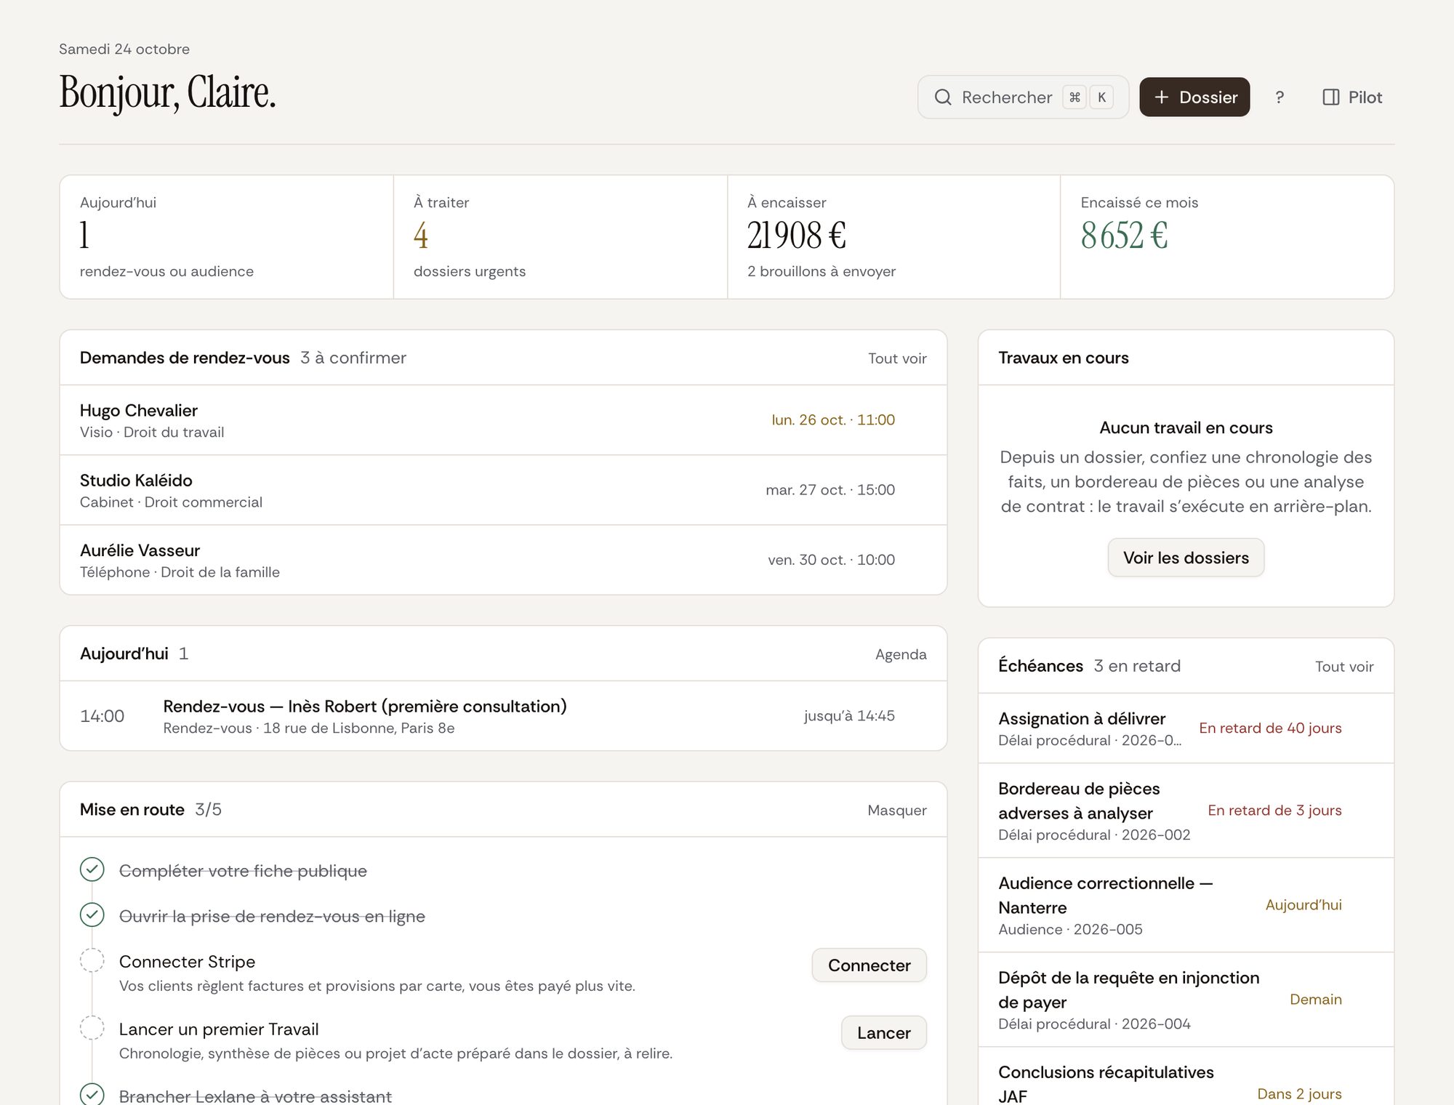1454x1105 pixels.
Task: Open the Assignation à délivrer deadline
Action: [x=1186, y=728]
